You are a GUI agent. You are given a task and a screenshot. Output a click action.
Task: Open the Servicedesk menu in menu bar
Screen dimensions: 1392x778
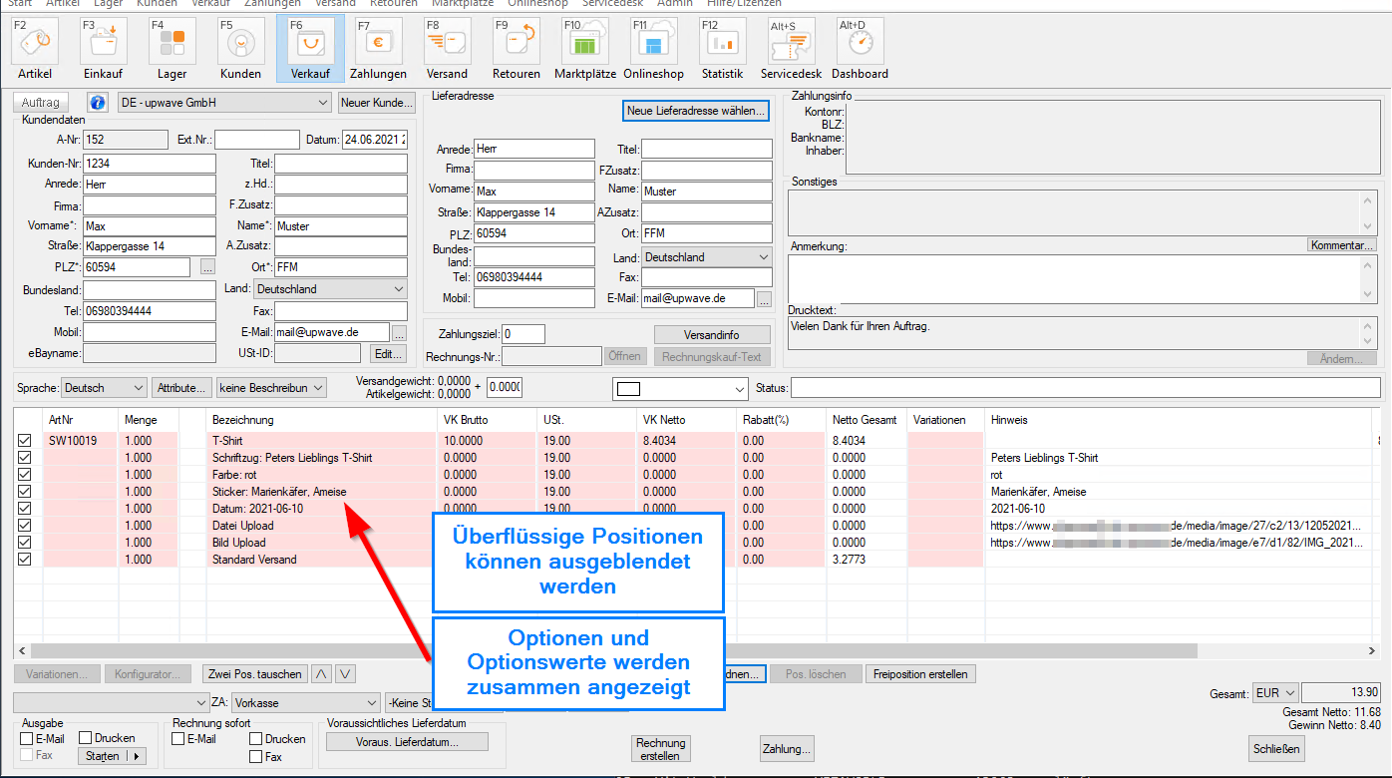(612, 4)
